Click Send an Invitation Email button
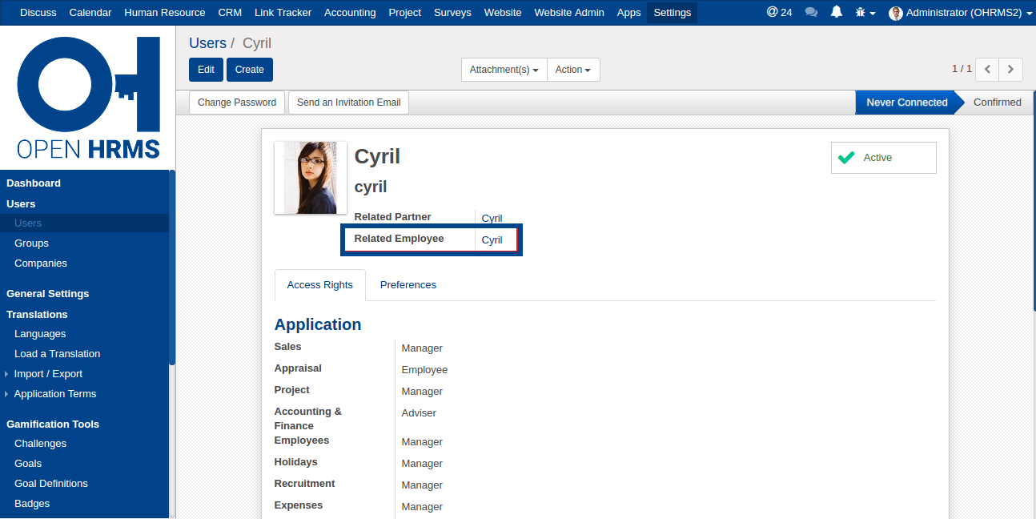 tap(348, 103)
